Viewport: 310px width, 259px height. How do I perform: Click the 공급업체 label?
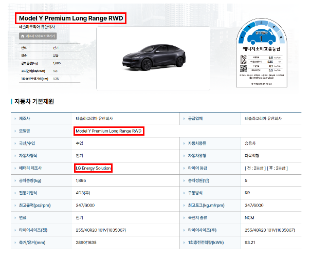(x=195, y=119)
